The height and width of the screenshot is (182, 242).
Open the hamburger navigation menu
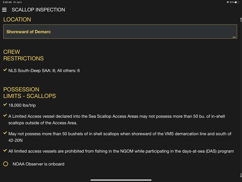[x=4, y=10]
